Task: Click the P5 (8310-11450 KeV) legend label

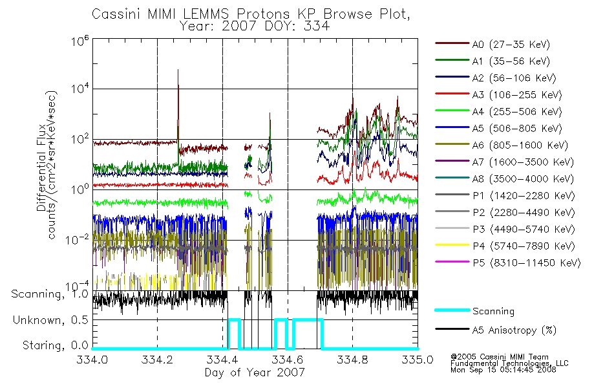Action: coord(527,263)
